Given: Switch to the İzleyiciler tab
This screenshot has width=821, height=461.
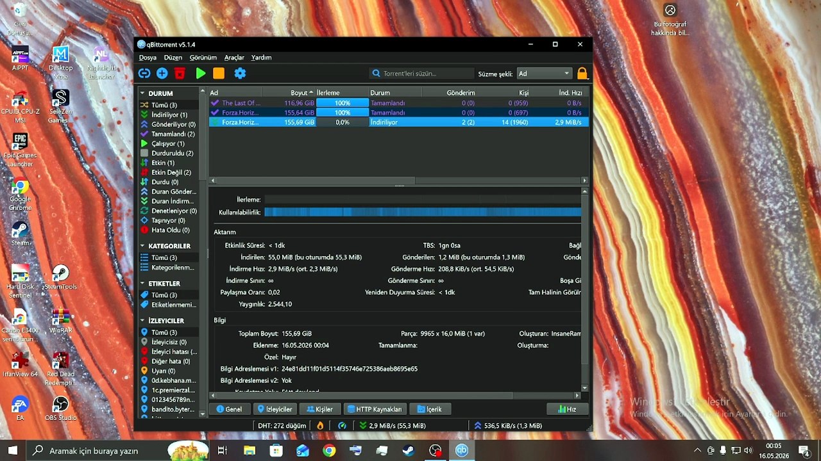Looking at the screenshot, I should click(275, 409).
